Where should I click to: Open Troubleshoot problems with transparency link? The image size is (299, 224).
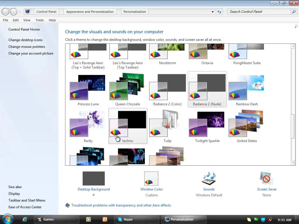click(121, 205)
